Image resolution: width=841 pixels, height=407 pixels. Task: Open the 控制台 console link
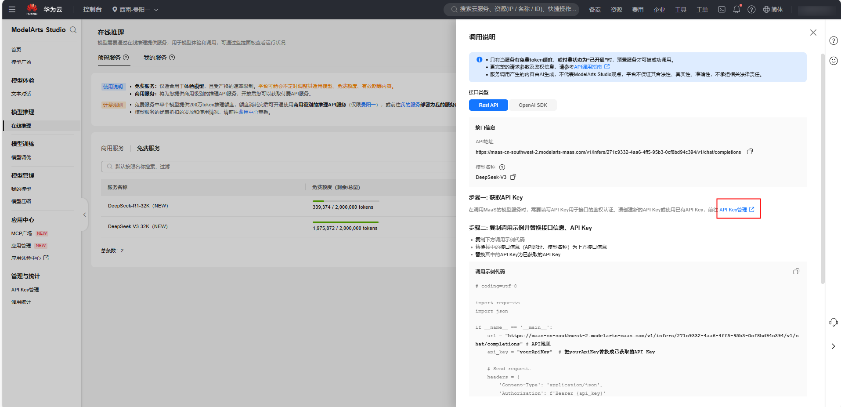pyautogui.click(x=92, y=9)
